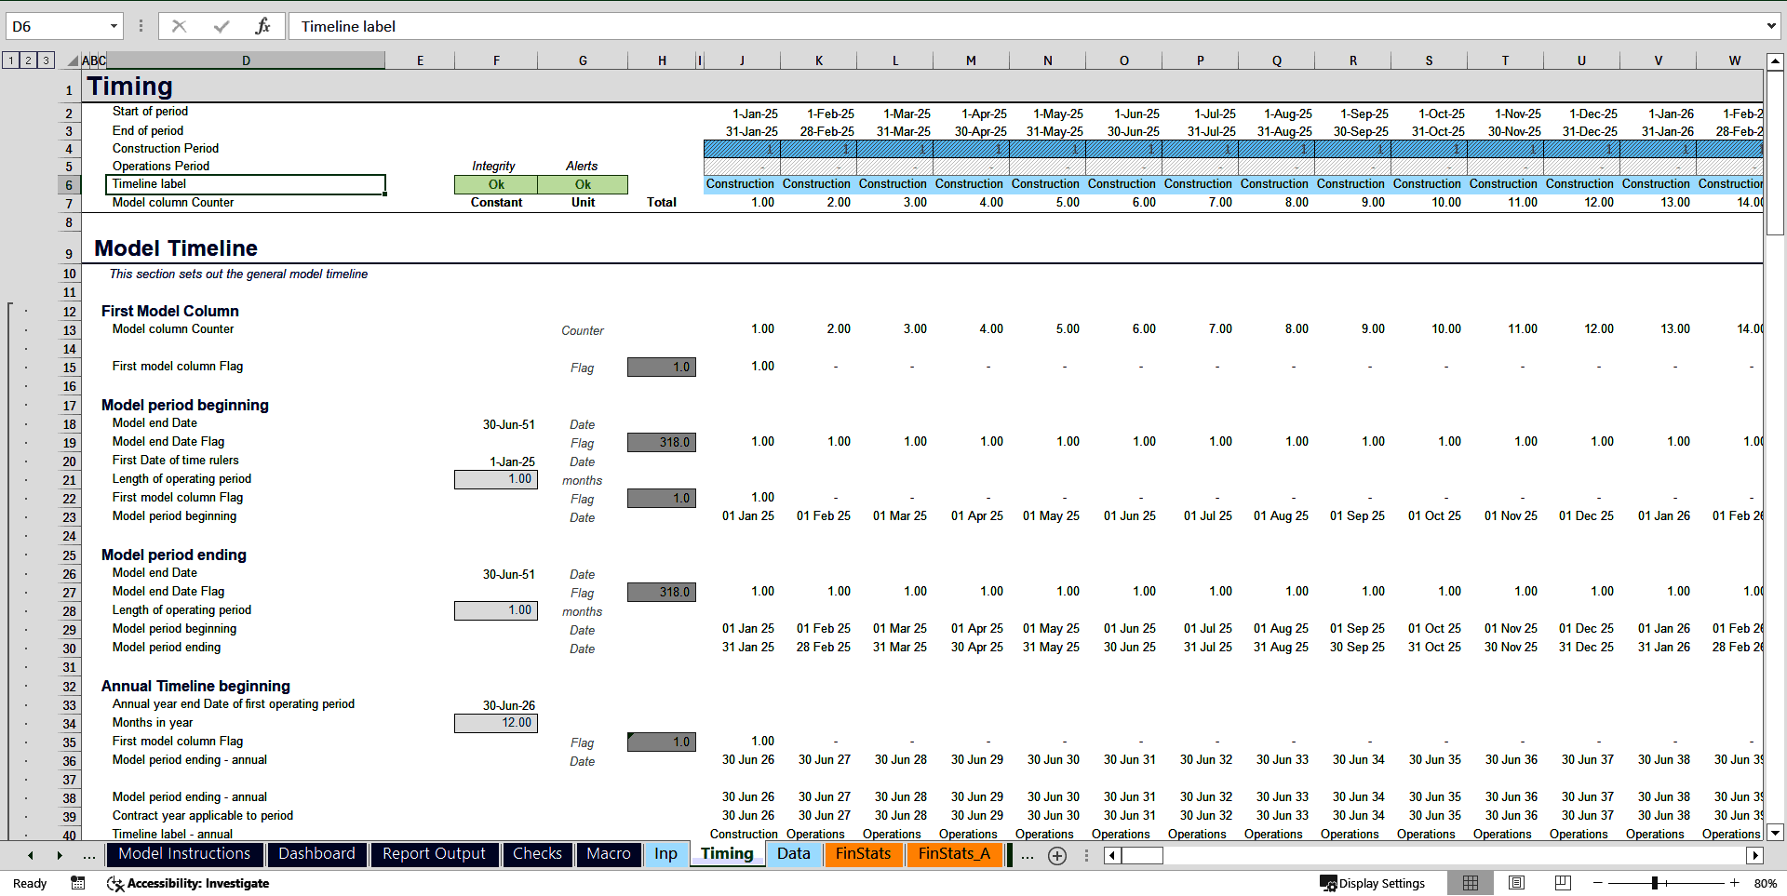1787x896 pixels.
Task: Select the Inp sheet tab
Action: [x=665, y=854]
